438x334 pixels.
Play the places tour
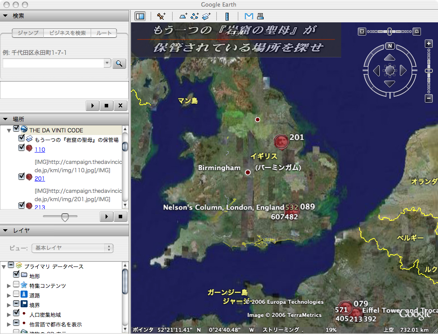[x=106, y=217]
